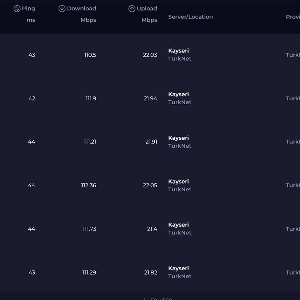The height and width of the screenshot is (300, 300).
Task: Click the ping value of 42
Action: (32, 98)
